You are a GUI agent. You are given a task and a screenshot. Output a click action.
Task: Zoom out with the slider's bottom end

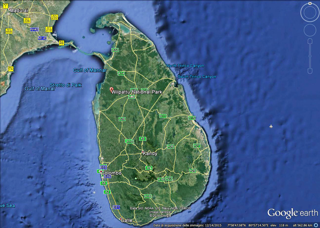(x=310, y=71)
